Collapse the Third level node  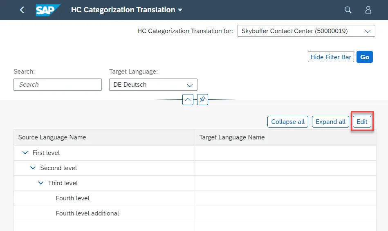(x=41, y=183)
